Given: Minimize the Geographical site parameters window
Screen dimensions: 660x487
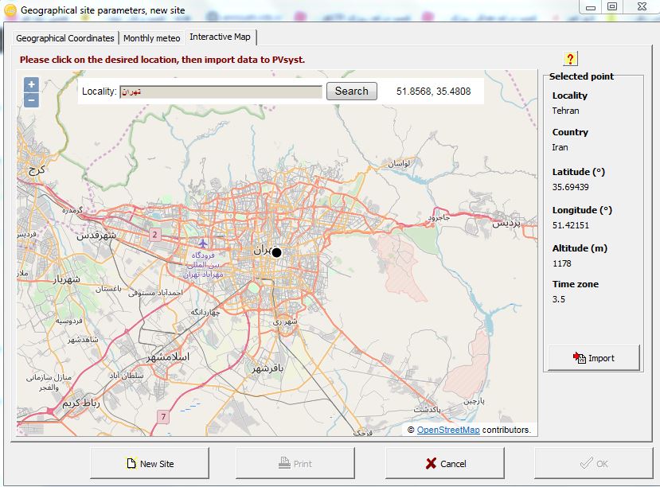Looking at the screenshot, I should [x=591, y=7].
